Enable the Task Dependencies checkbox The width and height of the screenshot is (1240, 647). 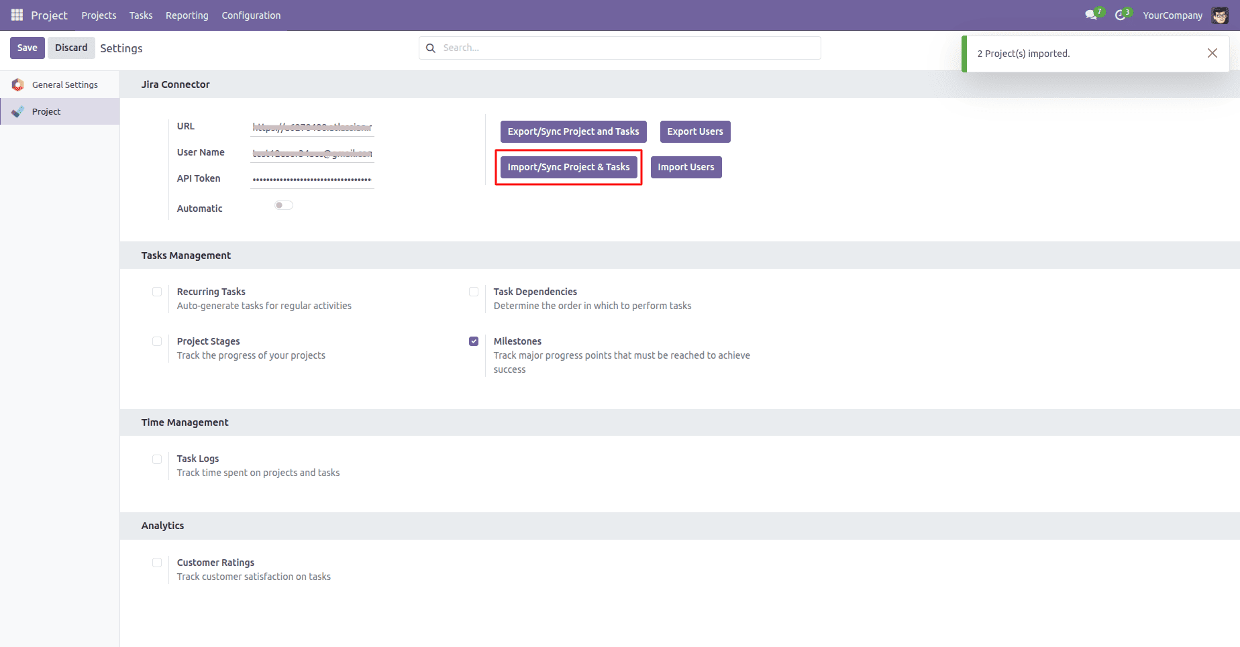474,292
